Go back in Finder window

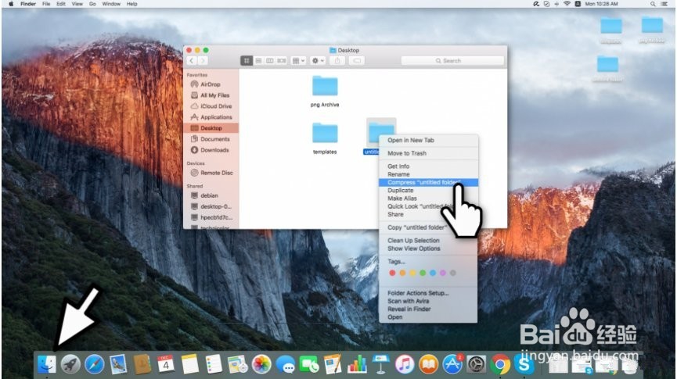point(192,61)
